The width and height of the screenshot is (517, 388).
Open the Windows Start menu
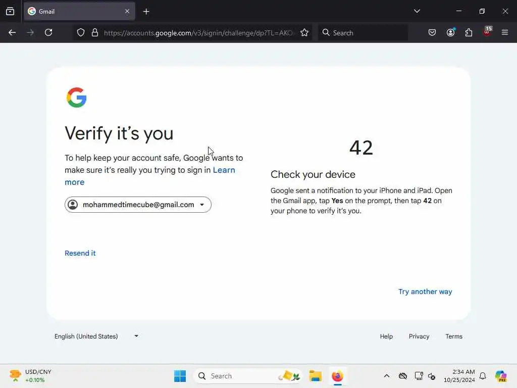[x=180, y=376]
